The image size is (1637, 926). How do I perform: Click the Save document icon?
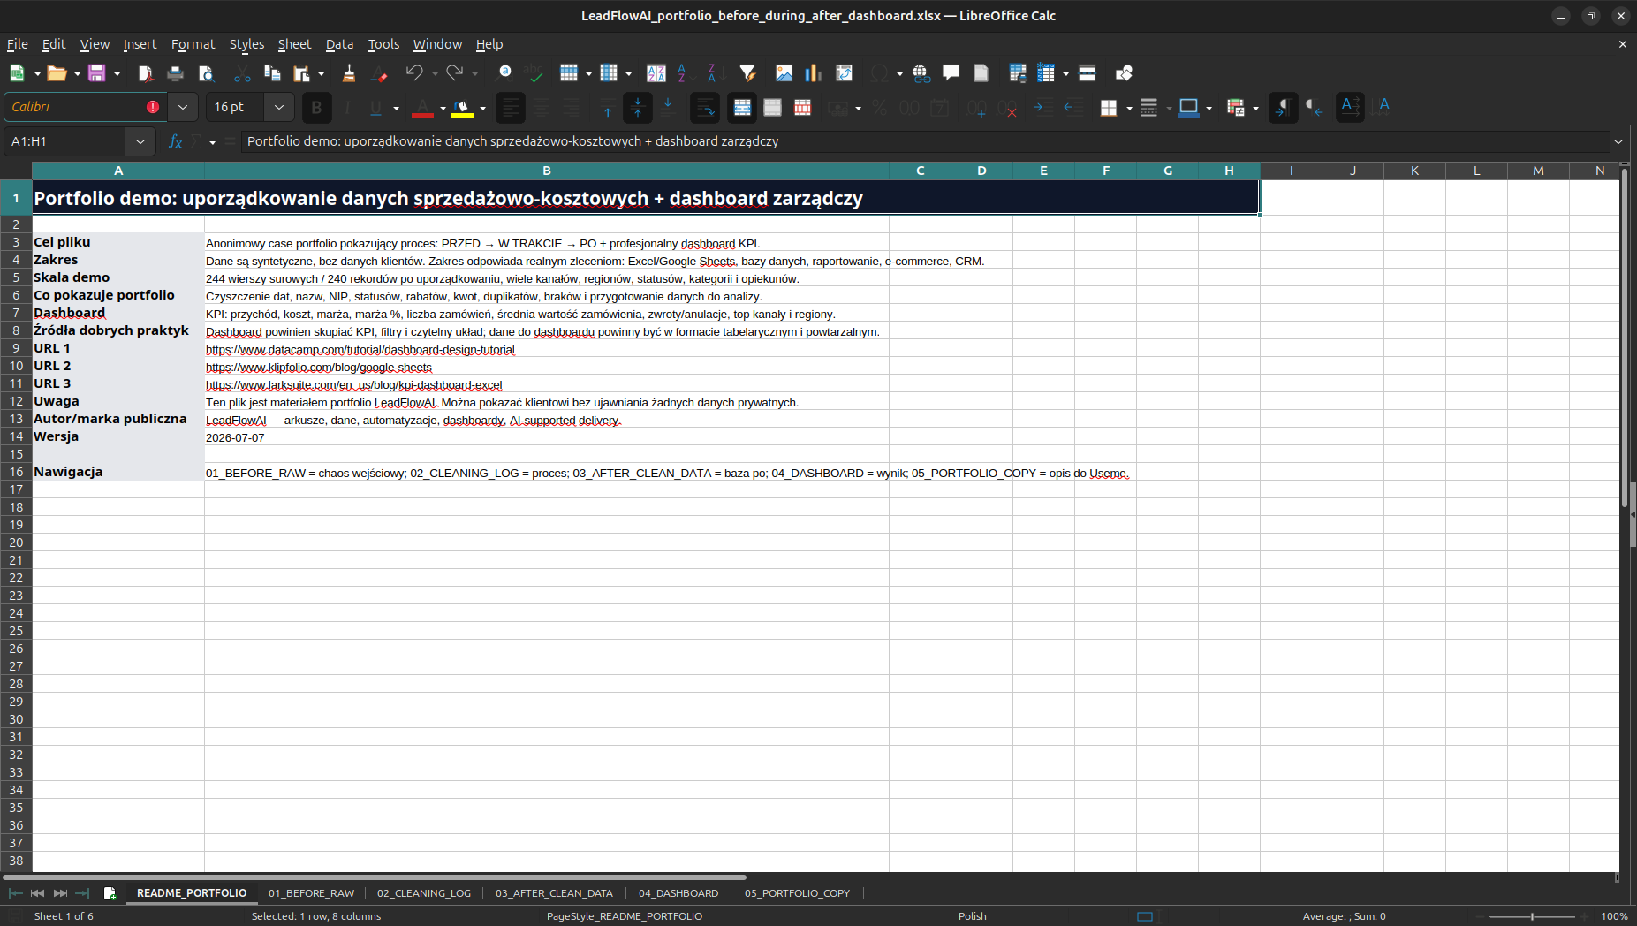(96, 73)
